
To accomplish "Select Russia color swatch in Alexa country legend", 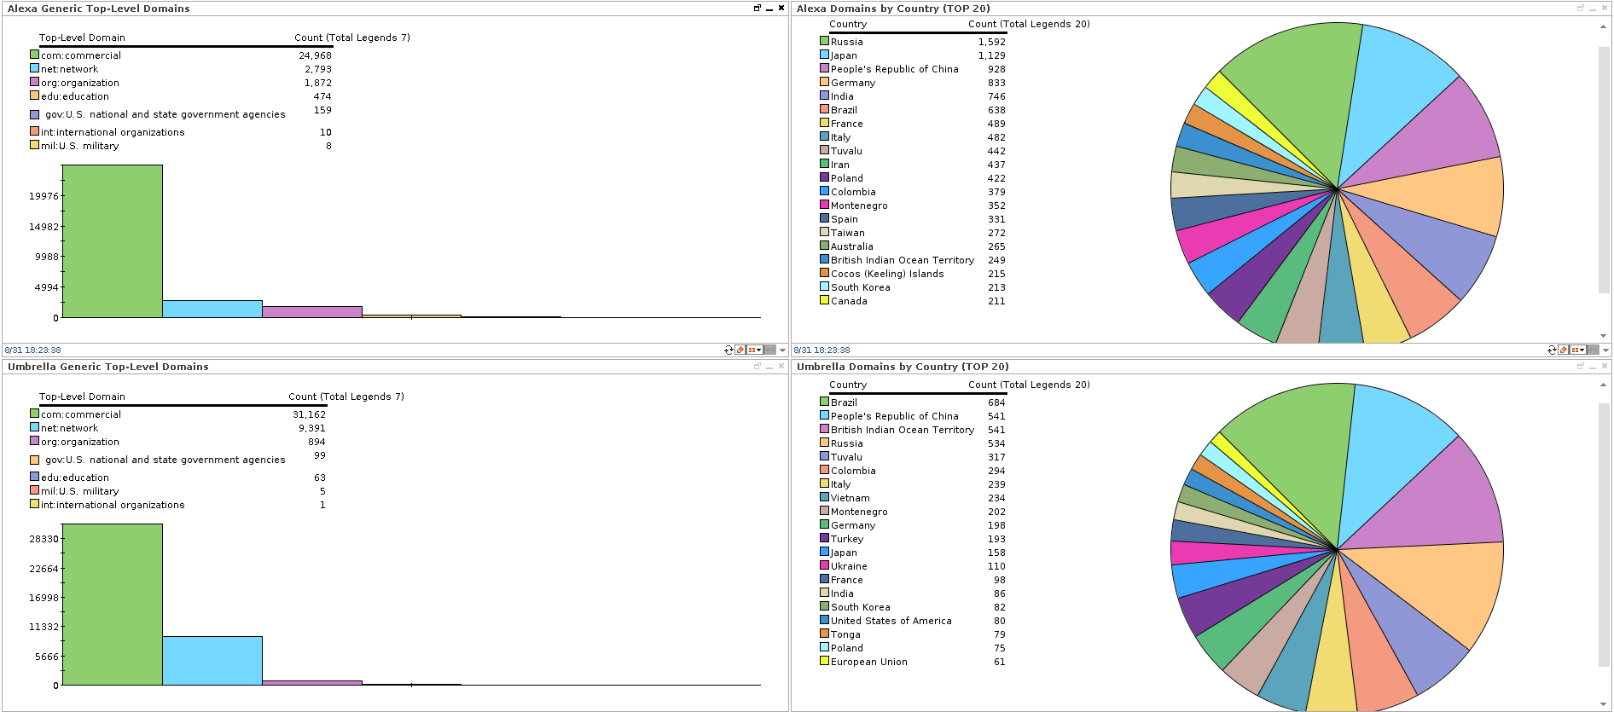I will pyautogui.click(x=824, y=41).
